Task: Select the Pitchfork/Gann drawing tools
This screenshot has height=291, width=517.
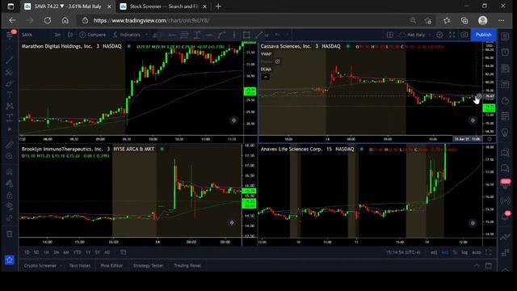Action: point(10,72)
